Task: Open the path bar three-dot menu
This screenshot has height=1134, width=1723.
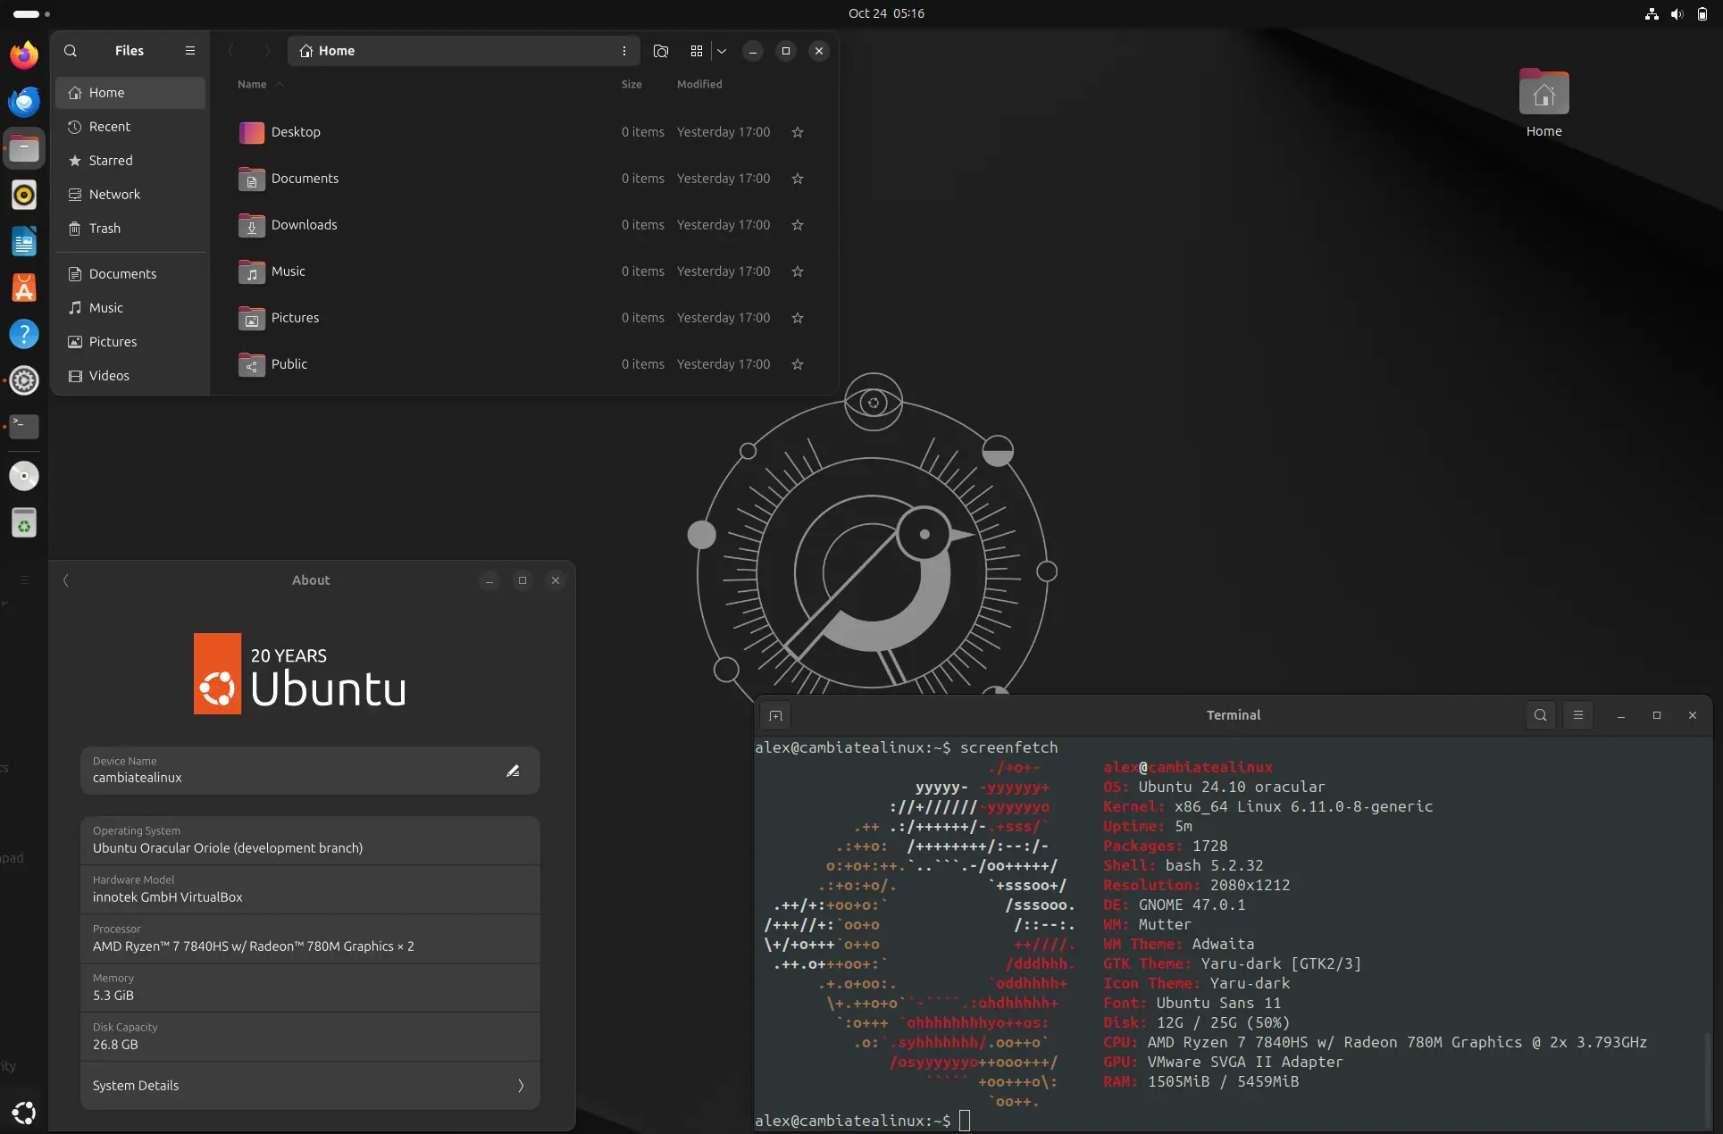Action: [623, 51]
